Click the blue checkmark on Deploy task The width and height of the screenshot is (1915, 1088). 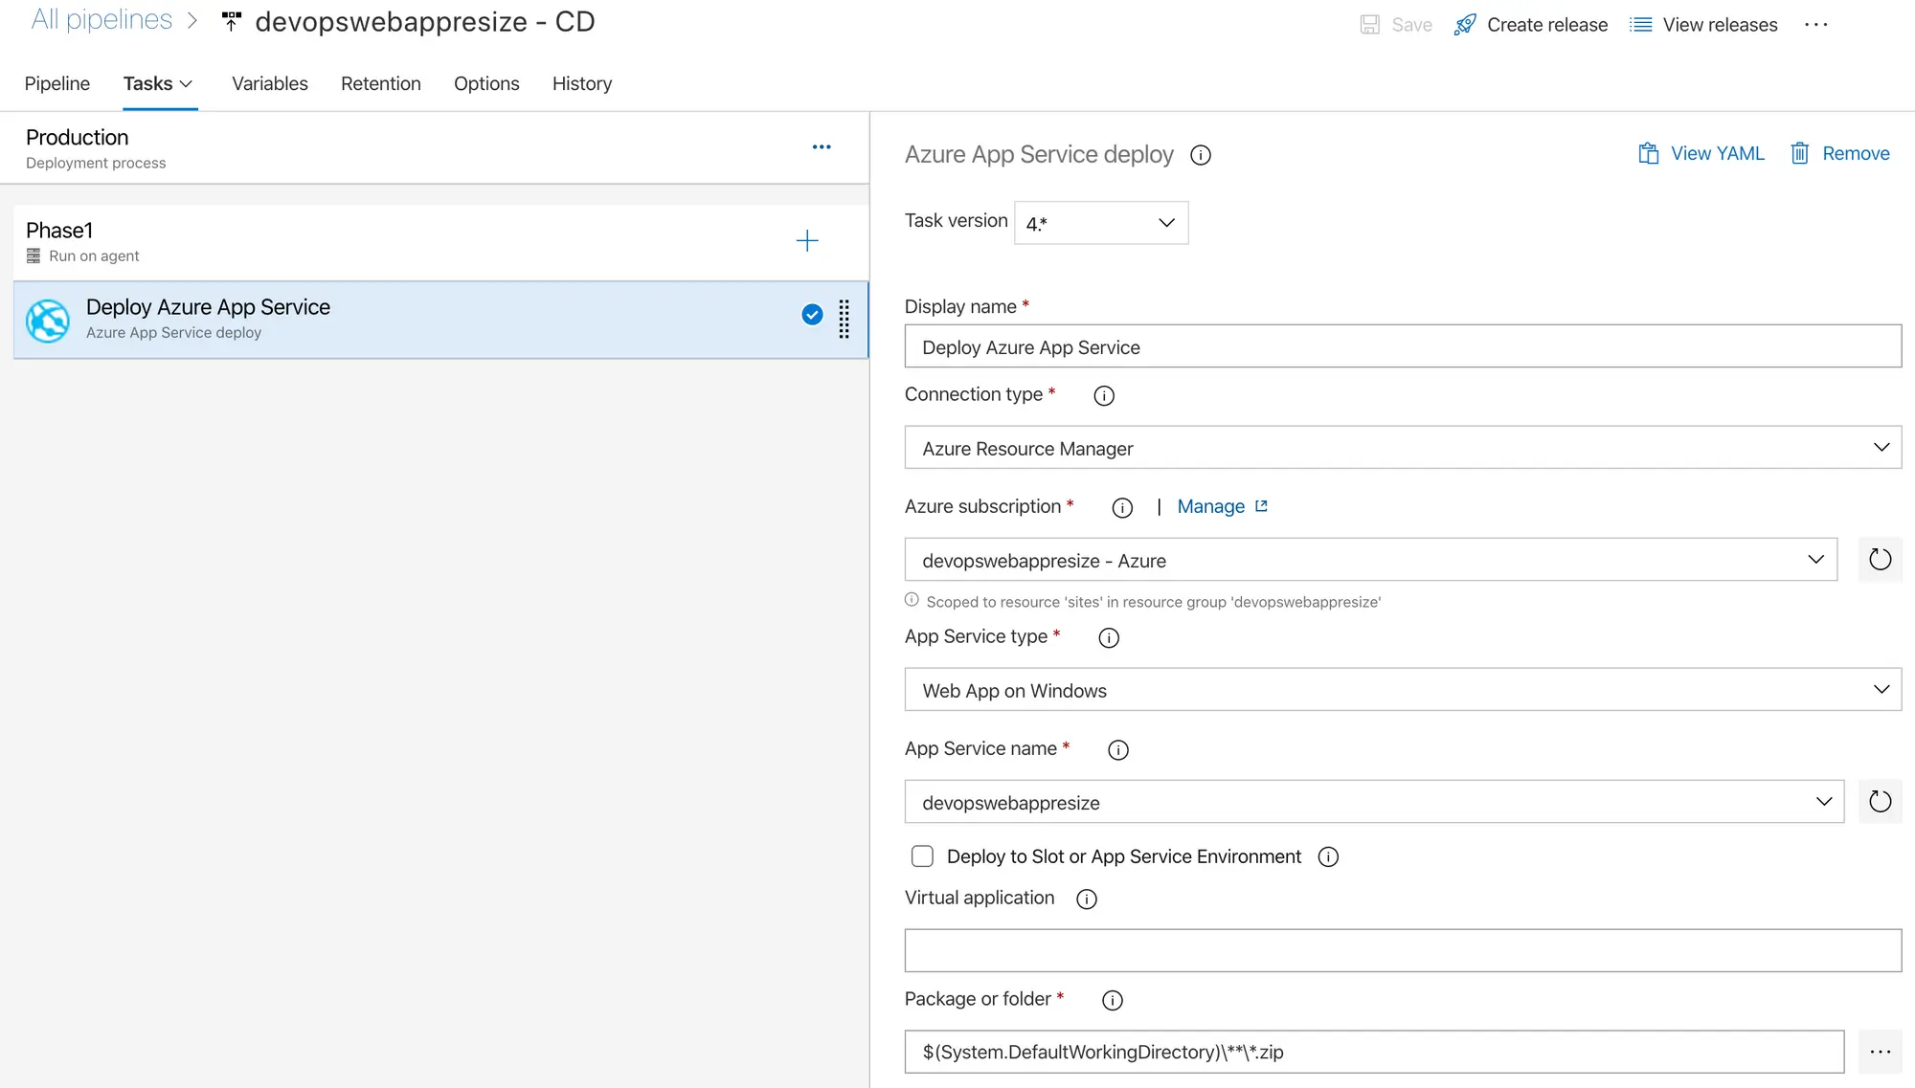click(x=812, y=315)
